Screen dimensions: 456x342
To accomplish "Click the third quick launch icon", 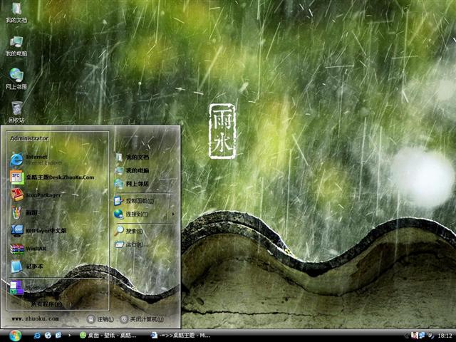I will [58, 336].
